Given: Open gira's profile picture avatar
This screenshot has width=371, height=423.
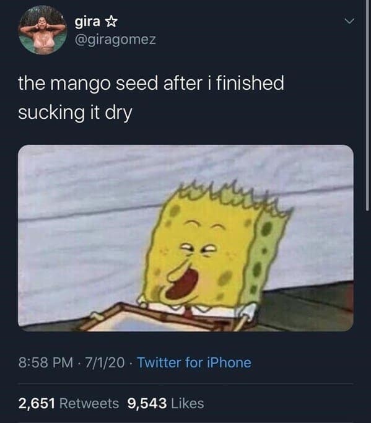Looking at the screenshot, I should coord(43,30).
